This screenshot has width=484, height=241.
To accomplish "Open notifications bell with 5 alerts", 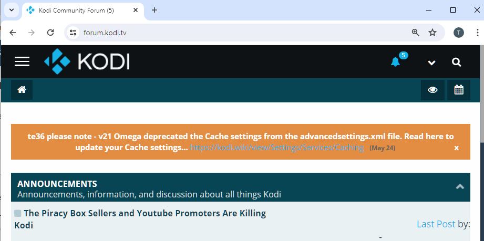I will click(x=395, y=62).
